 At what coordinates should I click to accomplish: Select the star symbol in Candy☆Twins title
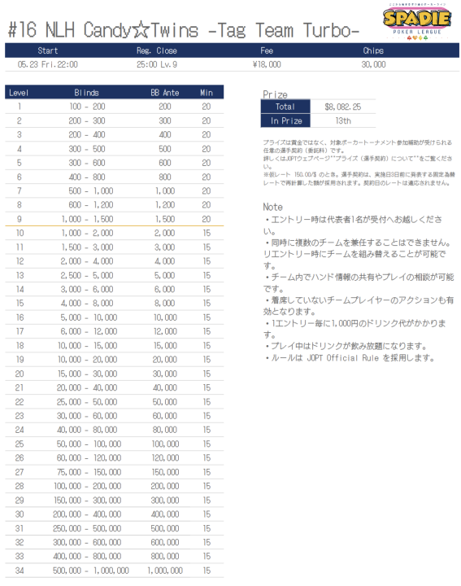click(x=141, y=30)
